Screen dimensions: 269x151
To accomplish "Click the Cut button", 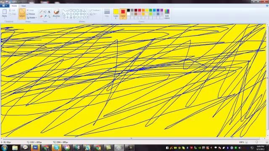I will pos(12,10).
